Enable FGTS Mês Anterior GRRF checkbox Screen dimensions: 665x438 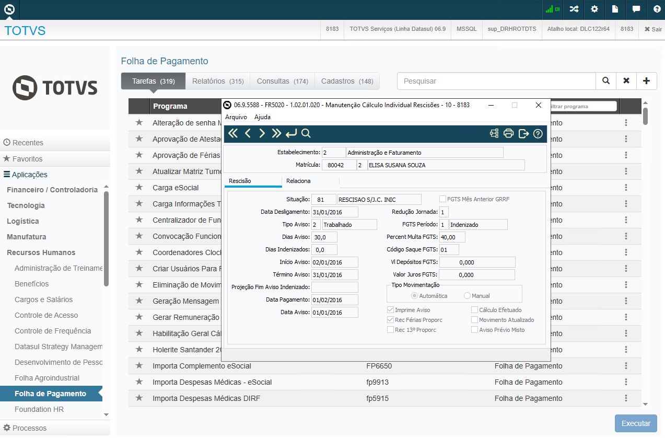pos(442,199)
